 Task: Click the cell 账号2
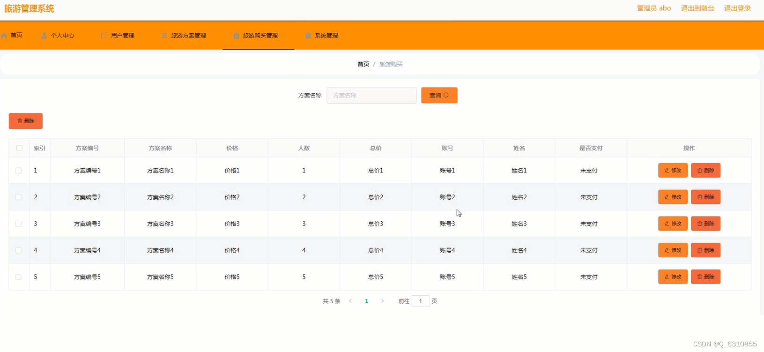(447, 197)
